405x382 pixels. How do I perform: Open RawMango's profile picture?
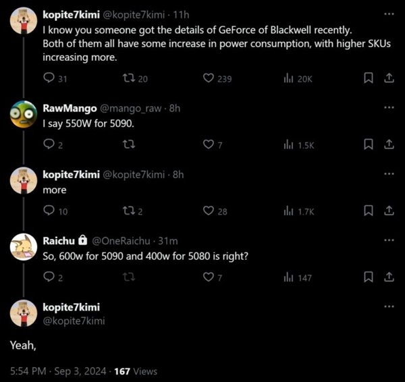coord(23,116)
